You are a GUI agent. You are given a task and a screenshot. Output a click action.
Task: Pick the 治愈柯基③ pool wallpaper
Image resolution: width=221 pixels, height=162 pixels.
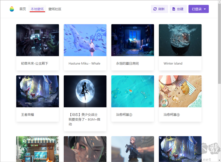coord(133,91)
